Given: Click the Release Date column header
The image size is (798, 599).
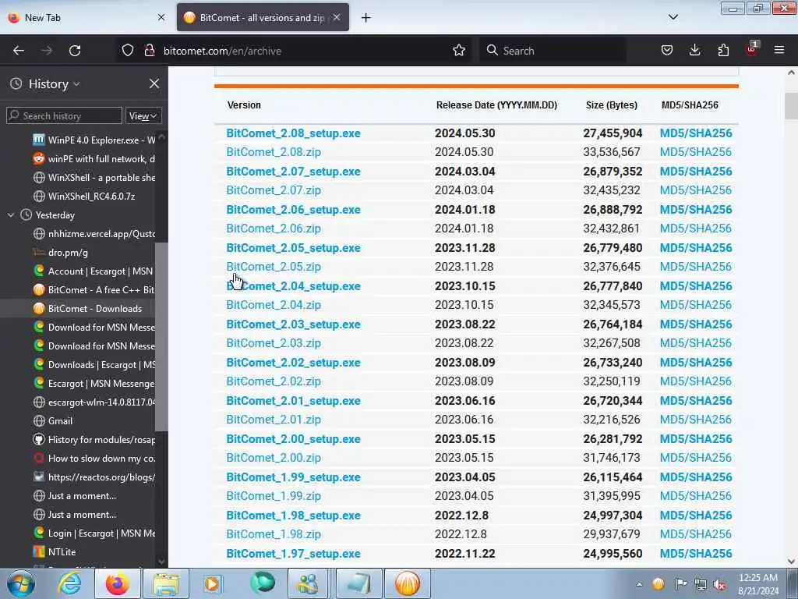Looking at the screenshot, I should click(496, 105).
